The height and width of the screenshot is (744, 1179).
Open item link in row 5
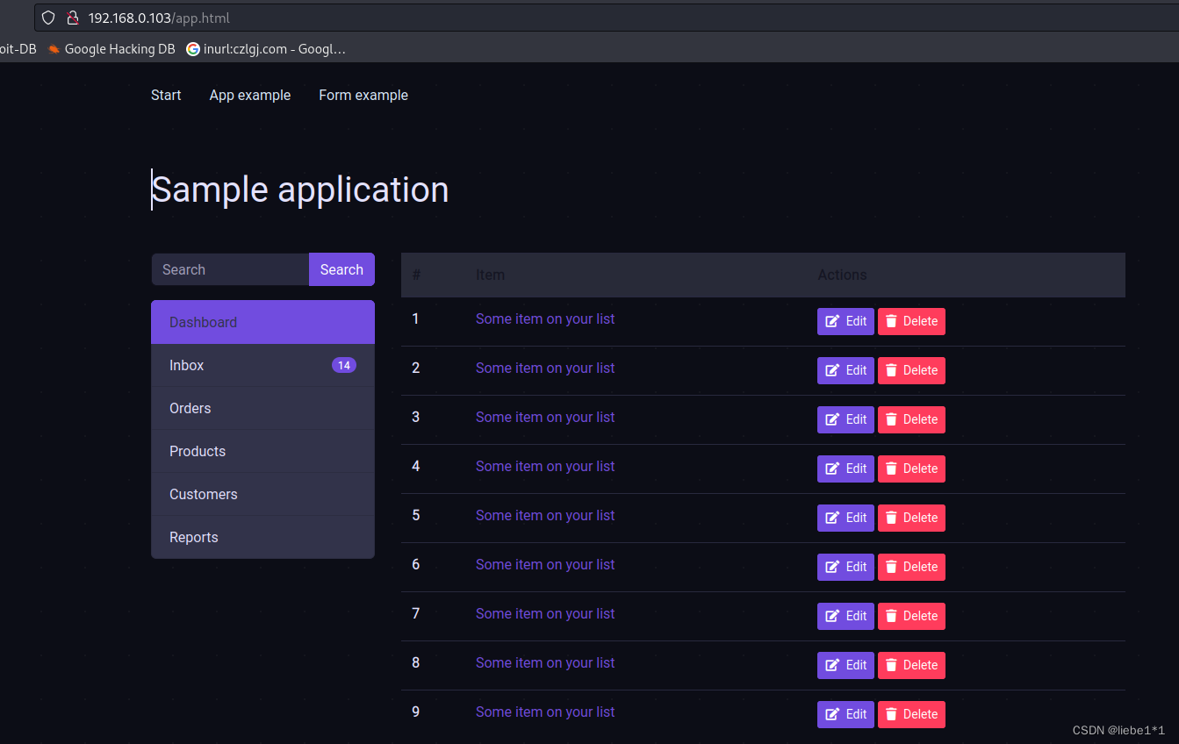(545, 515)
